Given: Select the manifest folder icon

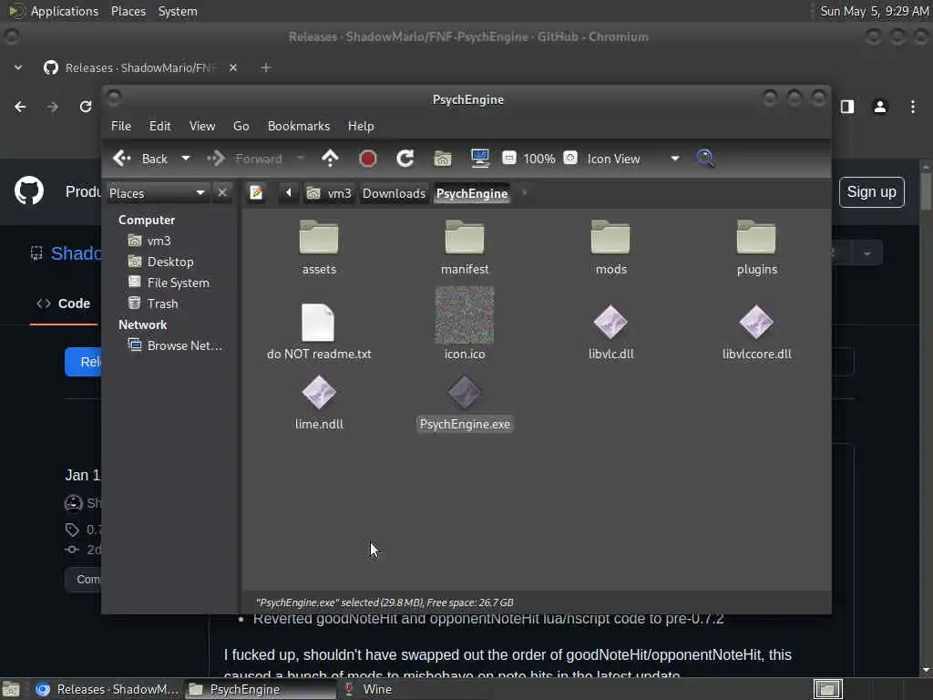Looking at the screenshot, I should point(465,238).
